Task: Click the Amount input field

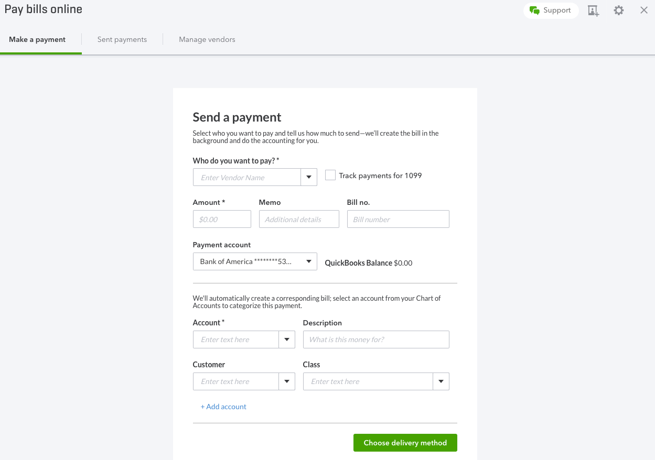Action: click(x=222, y=219)
